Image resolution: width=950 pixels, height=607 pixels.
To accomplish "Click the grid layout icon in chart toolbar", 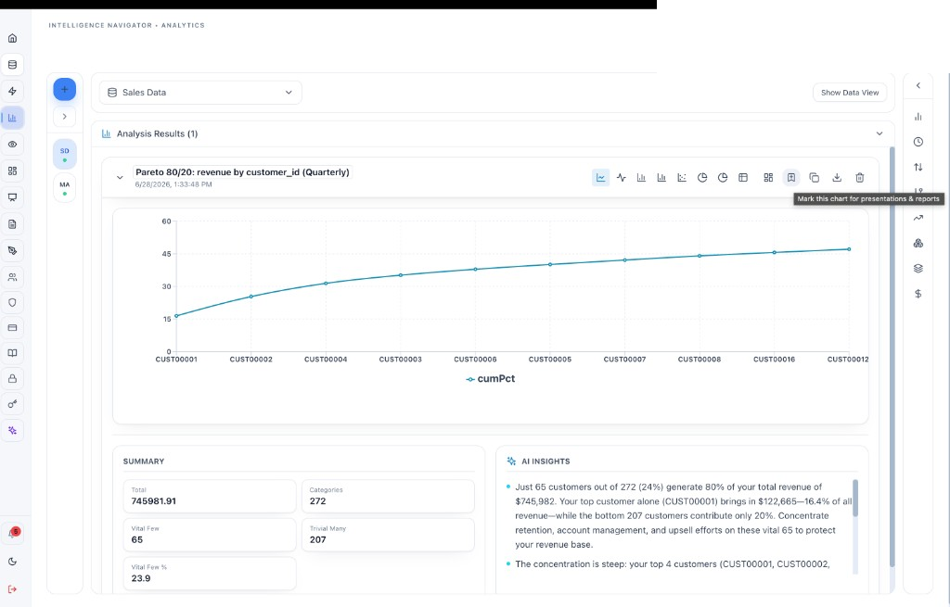I will click(x=768, y=177).
